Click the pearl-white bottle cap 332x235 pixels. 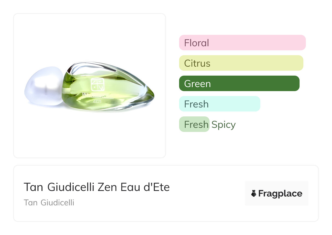(x=44, y=86)
